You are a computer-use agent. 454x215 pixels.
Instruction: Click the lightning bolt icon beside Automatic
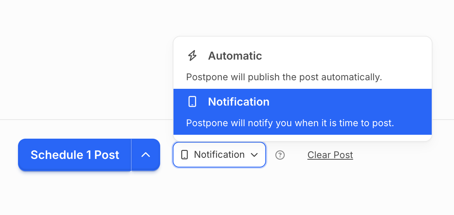click(x=192, y=56)
